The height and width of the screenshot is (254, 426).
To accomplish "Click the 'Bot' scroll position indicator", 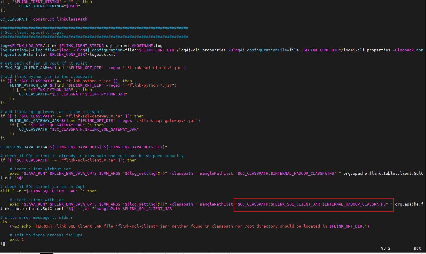I will pyautogui.click(x=417, y=248).
